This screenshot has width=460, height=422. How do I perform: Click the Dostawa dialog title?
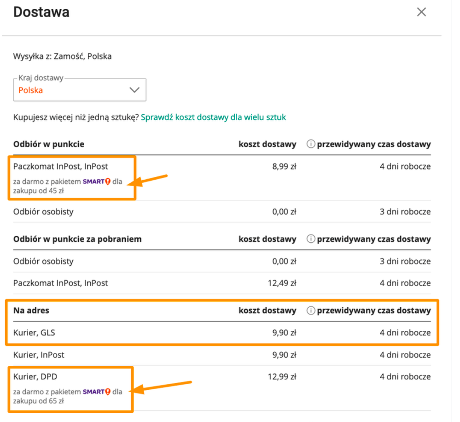pos(41,12)
